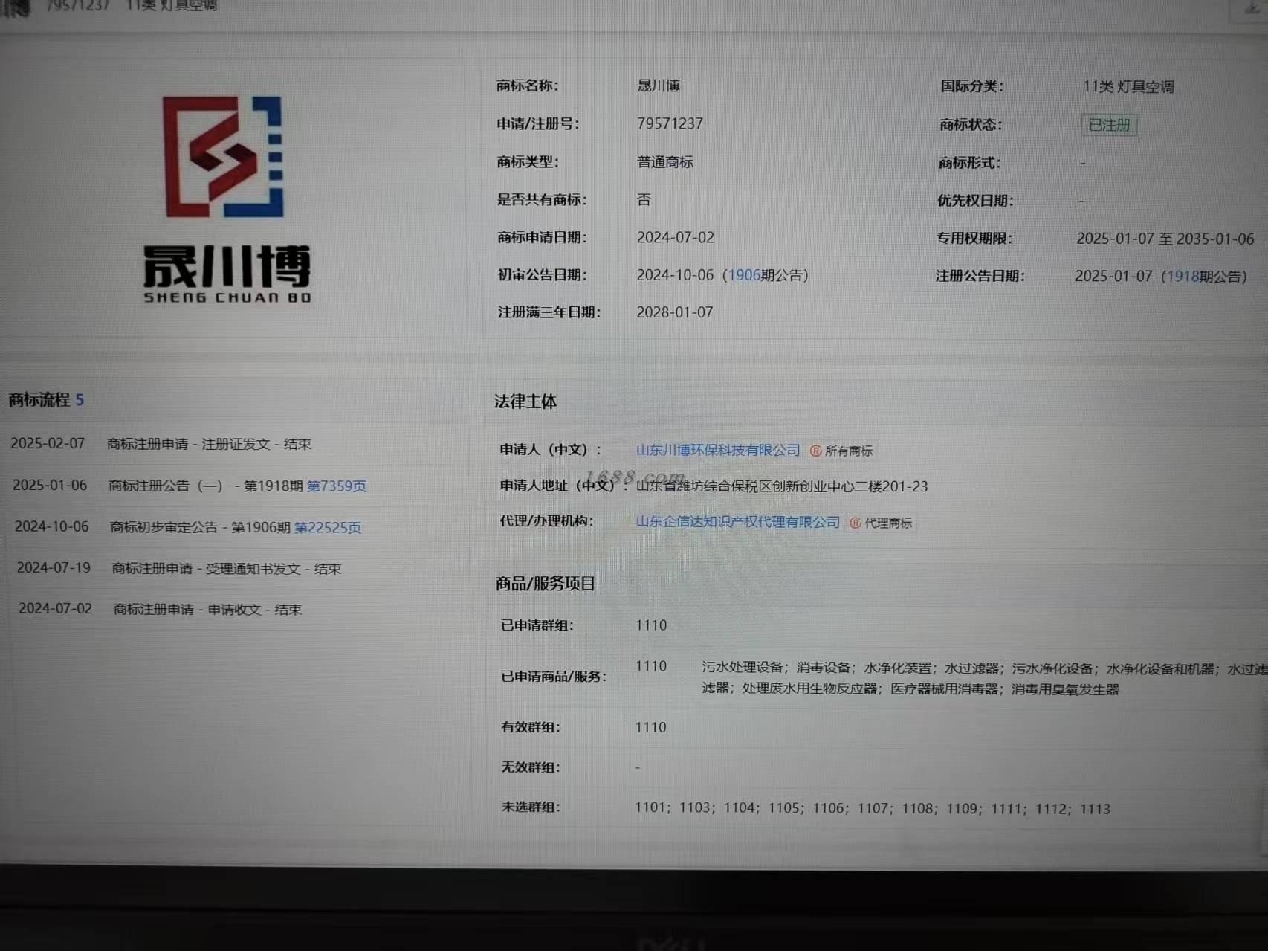Select application date 2024-07-02 in details
The width and height of the screenshot is (1268, 951).
(x=675, y=237)
